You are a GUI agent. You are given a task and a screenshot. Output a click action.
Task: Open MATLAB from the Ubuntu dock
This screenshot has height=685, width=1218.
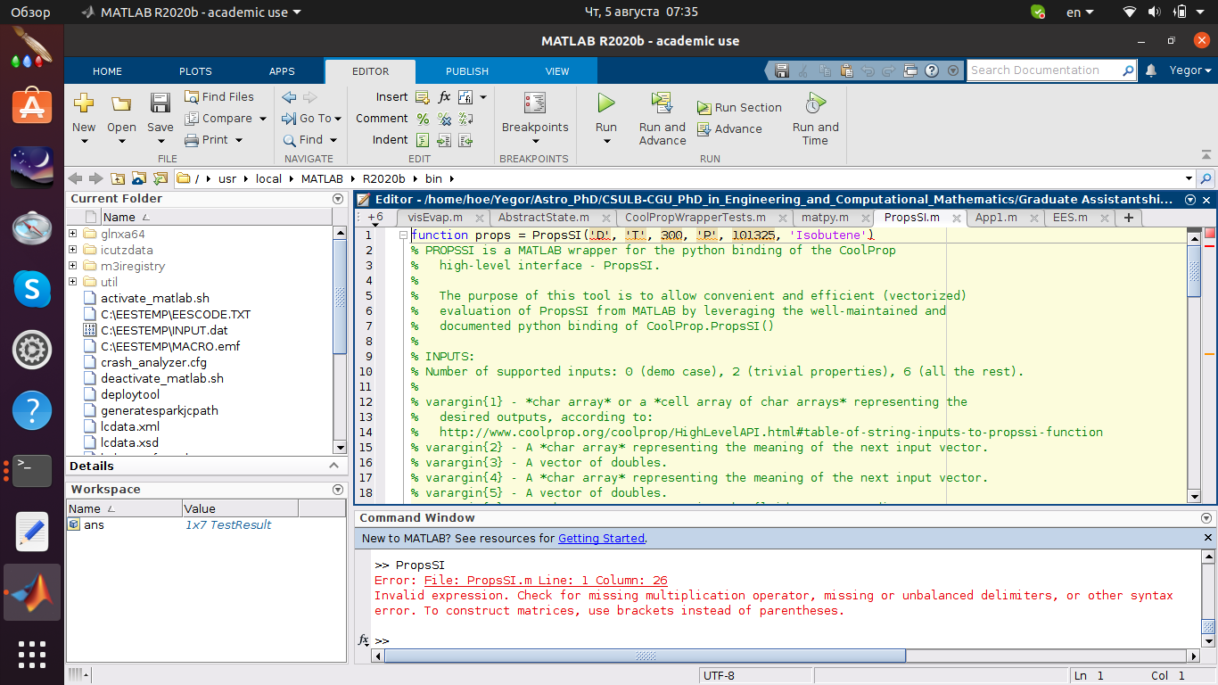(32, 592)
